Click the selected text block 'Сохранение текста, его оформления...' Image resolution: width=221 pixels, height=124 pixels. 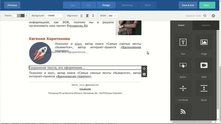[x=85, y=68]
